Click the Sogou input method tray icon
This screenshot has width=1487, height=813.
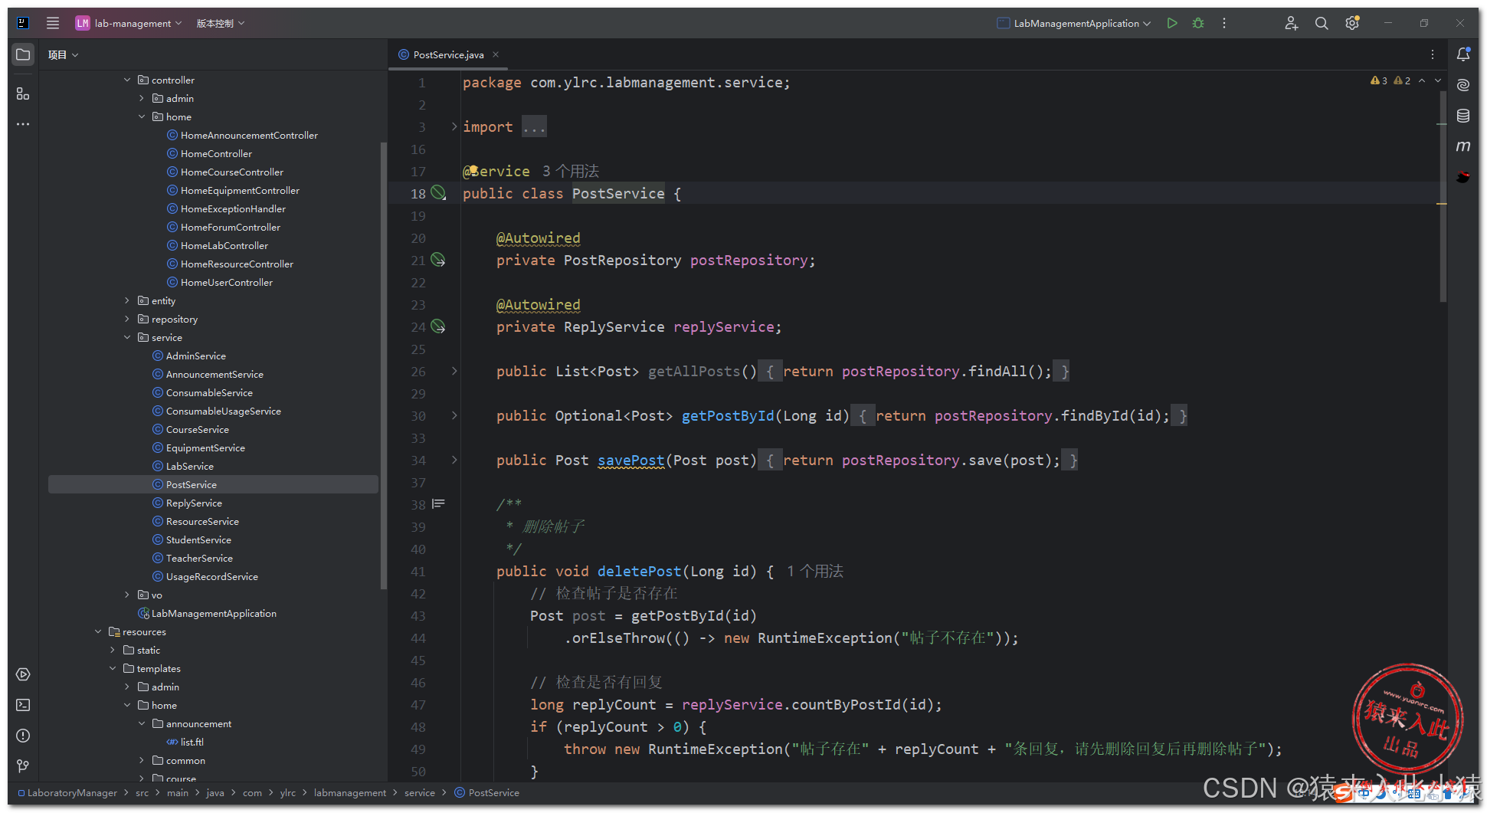1342,794
